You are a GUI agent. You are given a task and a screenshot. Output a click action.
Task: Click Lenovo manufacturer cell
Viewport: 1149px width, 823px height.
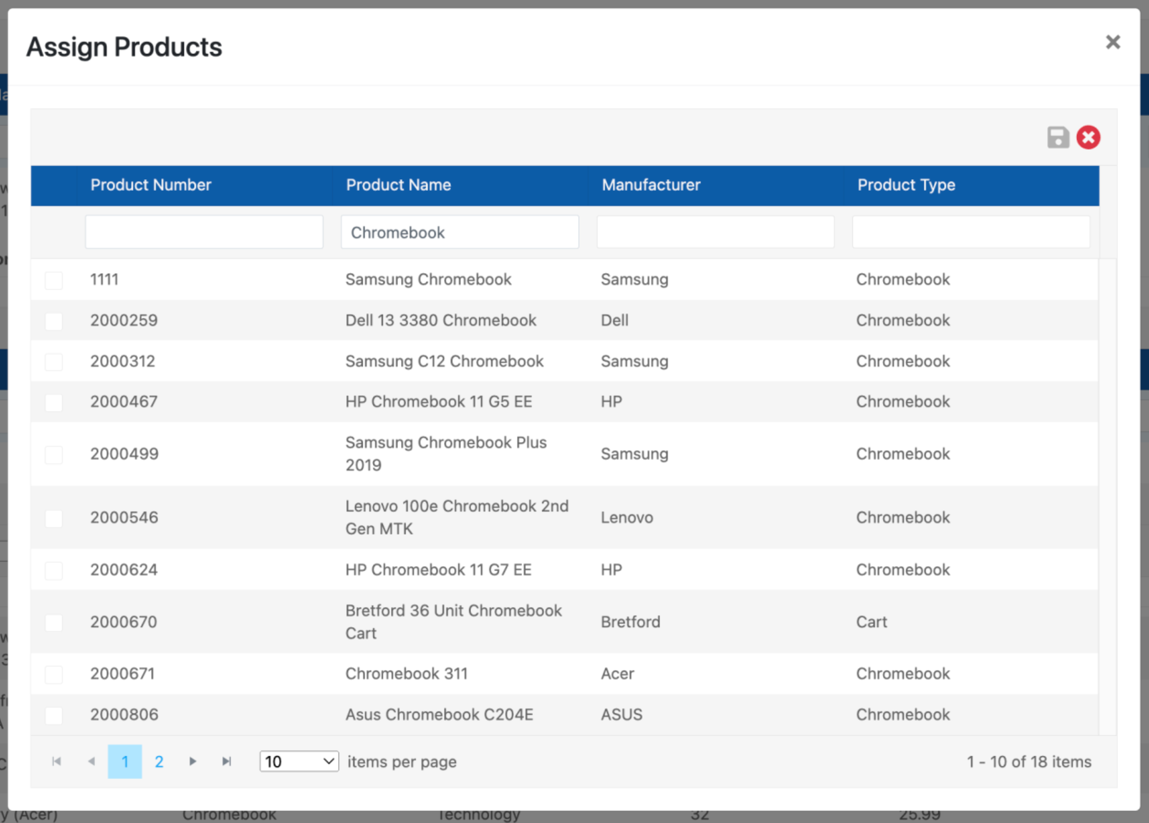626,517
